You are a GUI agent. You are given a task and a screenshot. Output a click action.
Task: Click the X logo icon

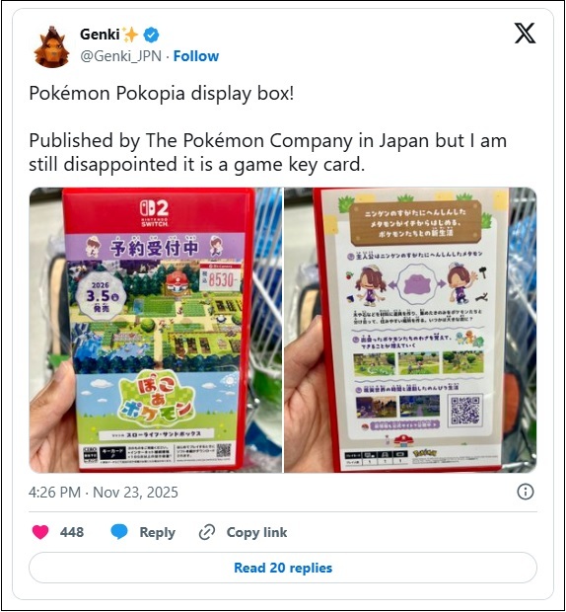(x=525, y=34)
